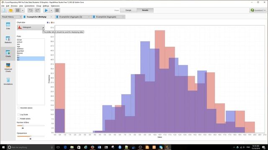268x150 pixels.
Task: Enable the Rotate labels checkbox
Action: pyautogui.click(x=18, y=118)
